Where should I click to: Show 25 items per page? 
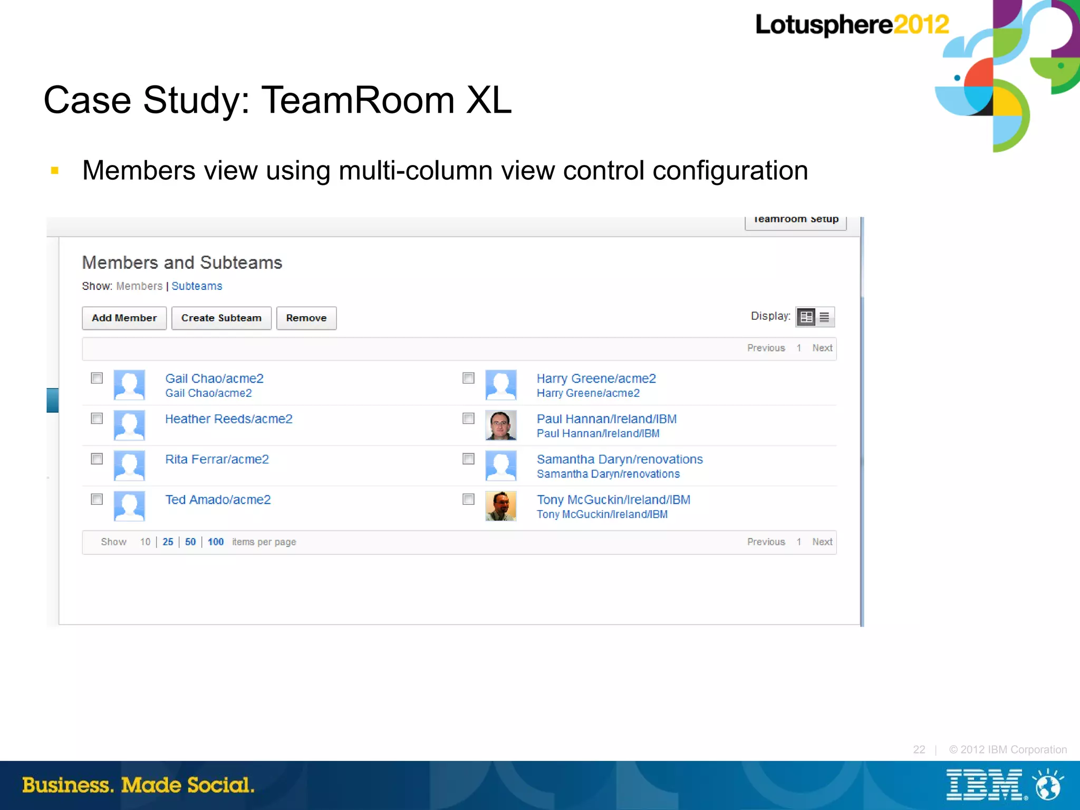[x=168, y=542]
